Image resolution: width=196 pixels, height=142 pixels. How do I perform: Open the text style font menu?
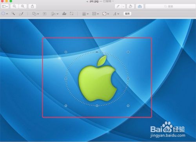(116, 14)
